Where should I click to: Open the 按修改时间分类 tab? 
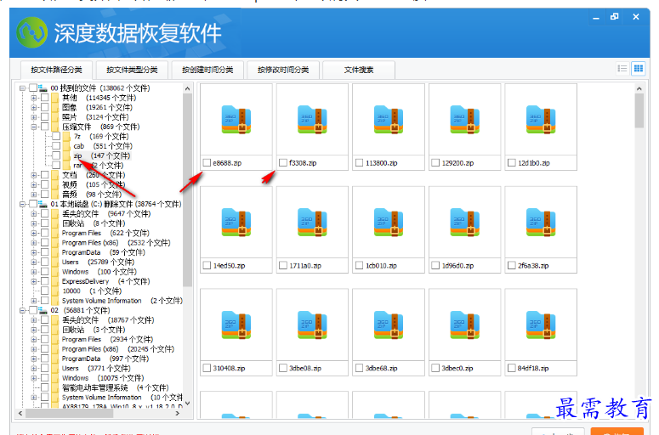(283, 70)
